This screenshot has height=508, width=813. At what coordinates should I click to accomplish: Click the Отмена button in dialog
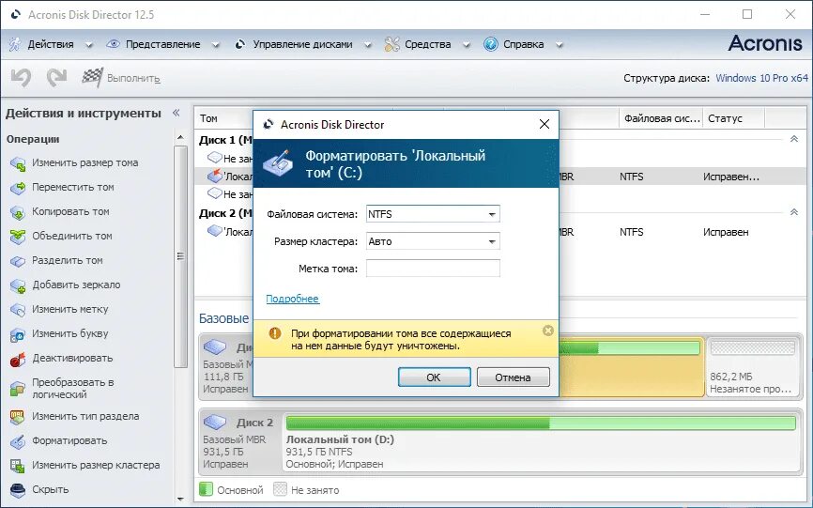tap(513, 377)
